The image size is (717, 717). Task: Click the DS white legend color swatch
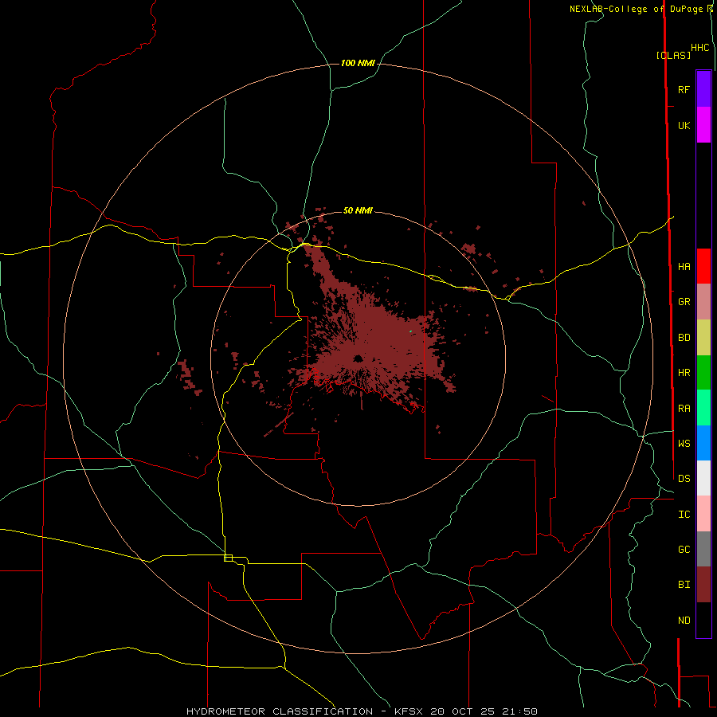tap(703, 478)
